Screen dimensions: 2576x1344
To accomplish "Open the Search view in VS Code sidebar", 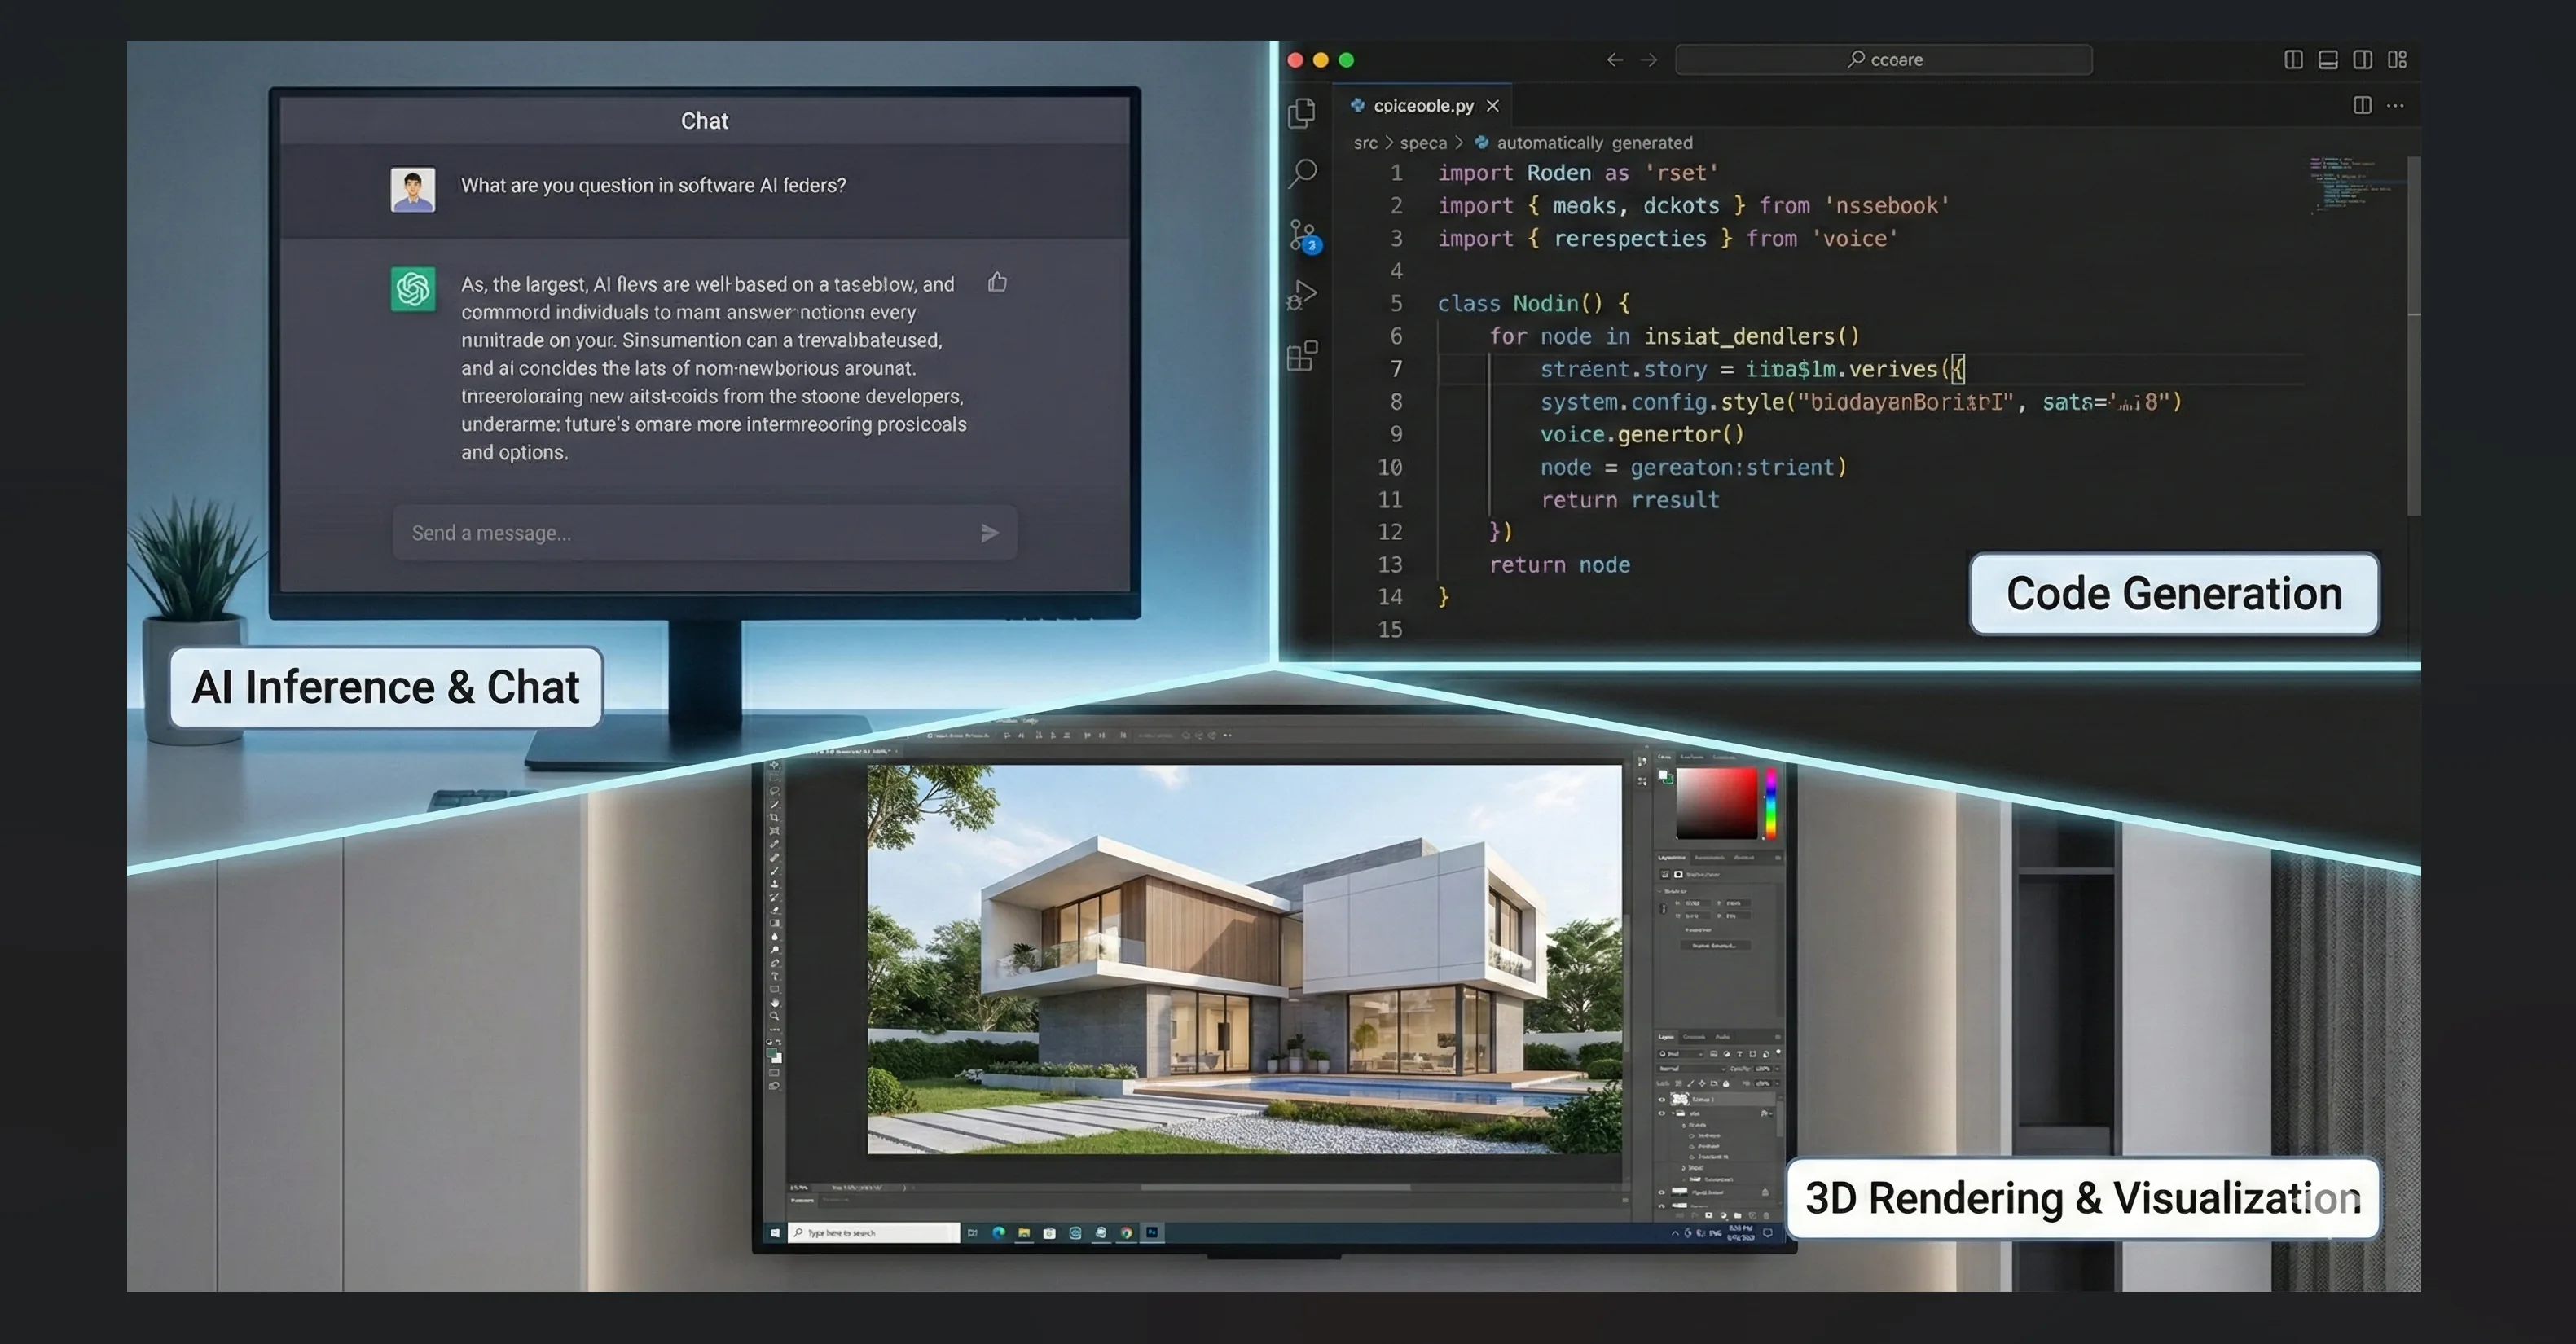I will pyautogui.click(x=1302, y=173).
